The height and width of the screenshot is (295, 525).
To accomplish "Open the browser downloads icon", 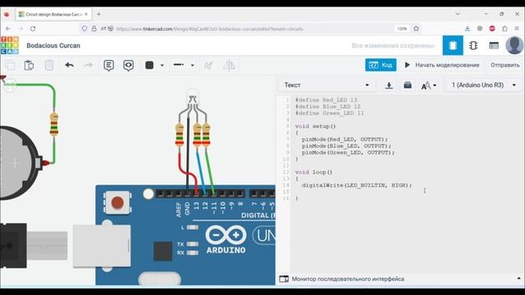I will 468,29.
